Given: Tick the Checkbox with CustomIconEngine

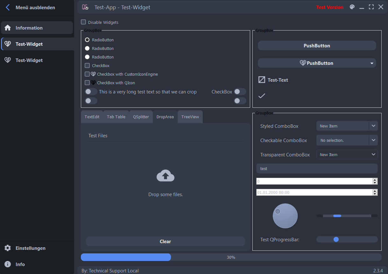Looking at the screenshot, I should 87,74.
